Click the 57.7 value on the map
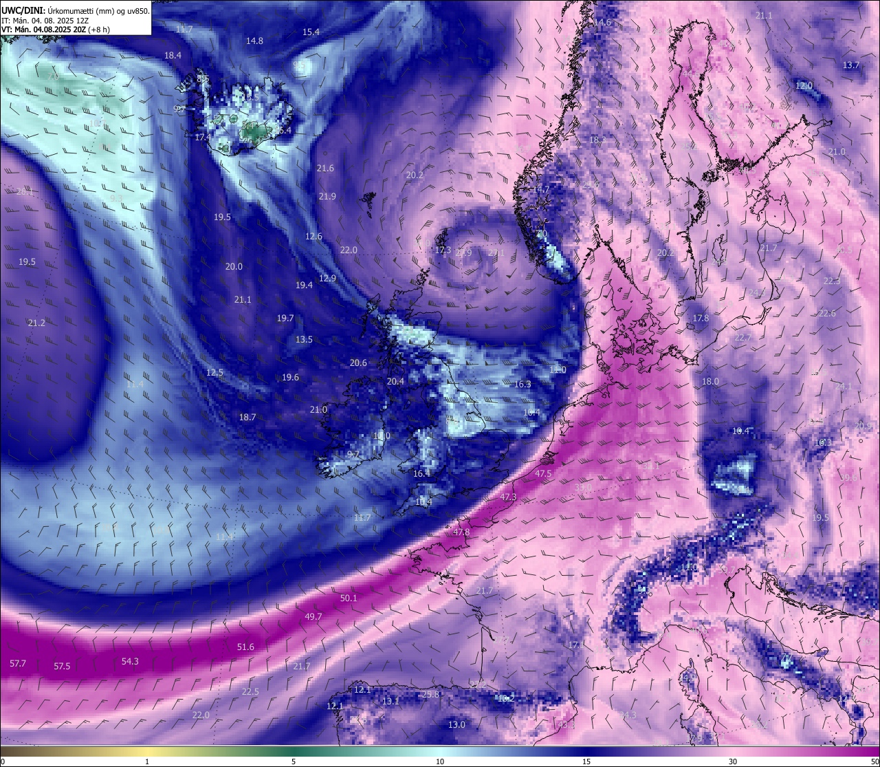 pos(18,664)
